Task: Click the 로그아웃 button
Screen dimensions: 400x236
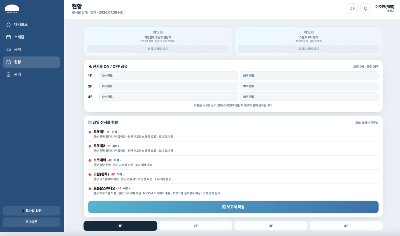Action: (x=31, y=222)
